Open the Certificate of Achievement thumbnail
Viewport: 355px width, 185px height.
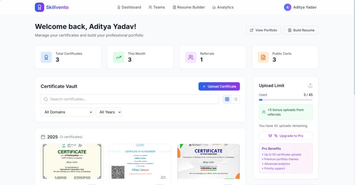(140, 161)
